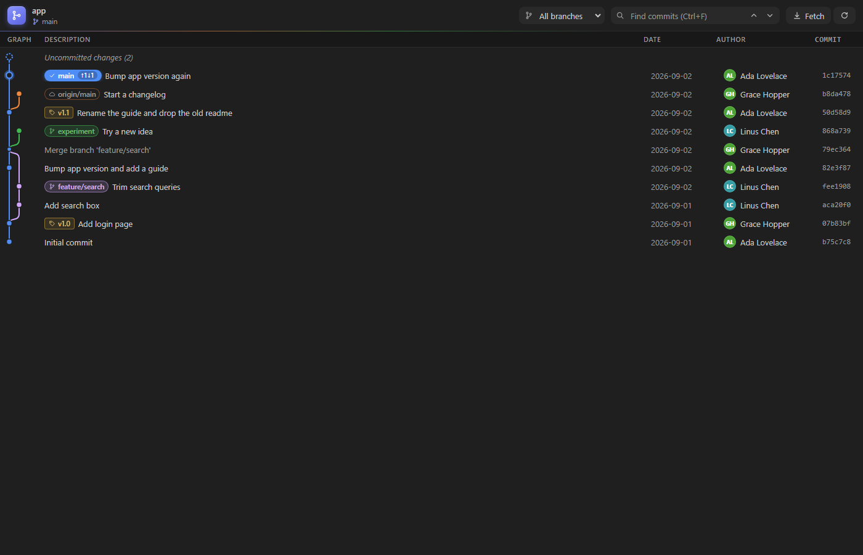863x555 pixels.
Task: Select 'Rename the guide and drop the old readme'
Action: pyautogui.click(x=431, y=113)
